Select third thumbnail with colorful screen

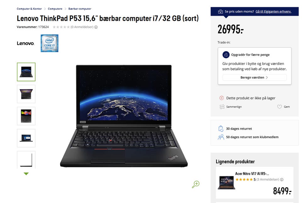point(26,116)
